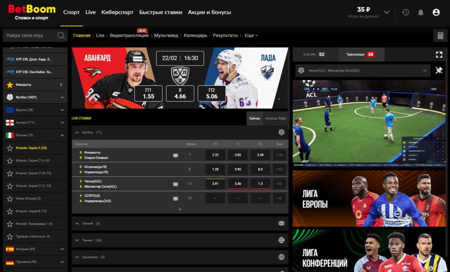
Task: Expand the live Хоккей (4) section
Action: [x=77, y=223]
